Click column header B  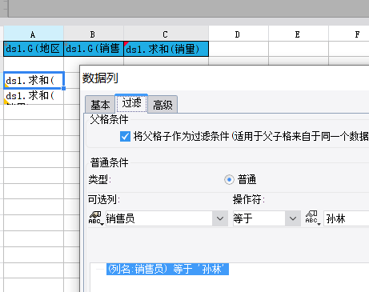coord(94,34)
